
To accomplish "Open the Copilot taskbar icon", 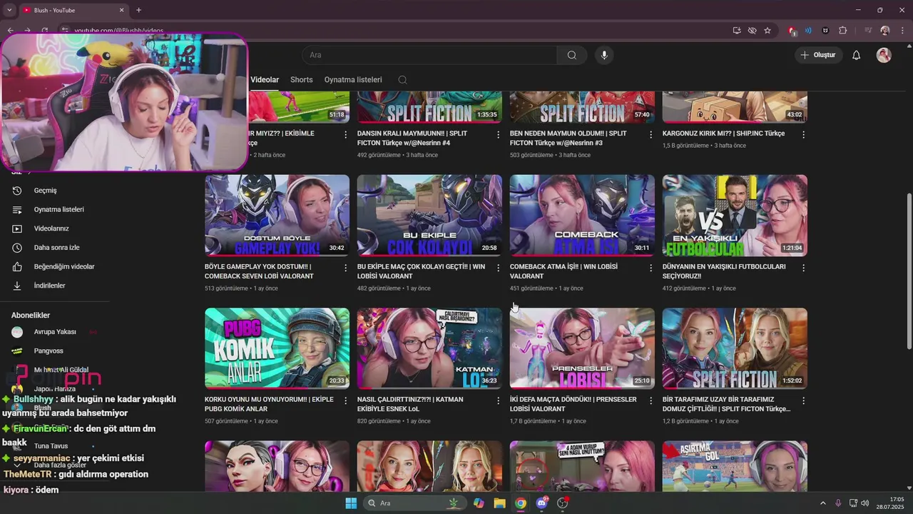I will click(479, 503).
